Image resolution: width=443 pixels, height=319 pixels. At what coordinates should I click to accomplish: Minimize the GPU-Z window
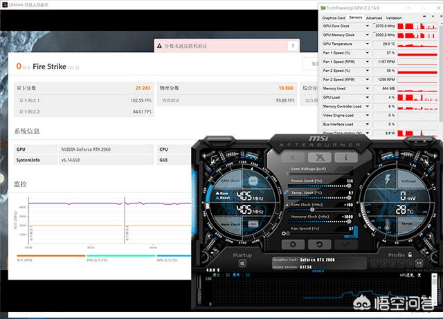(x=409, y=8)
